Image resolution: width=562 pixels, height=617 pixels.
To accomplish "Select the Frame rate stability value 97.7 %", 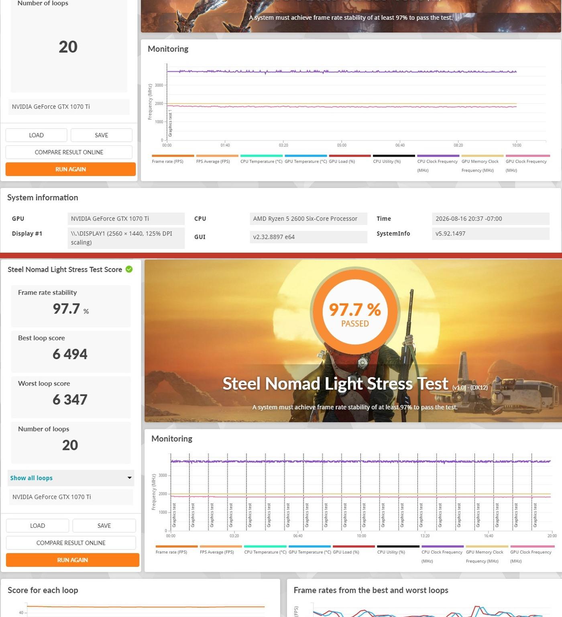I will [x=71, y=308].
